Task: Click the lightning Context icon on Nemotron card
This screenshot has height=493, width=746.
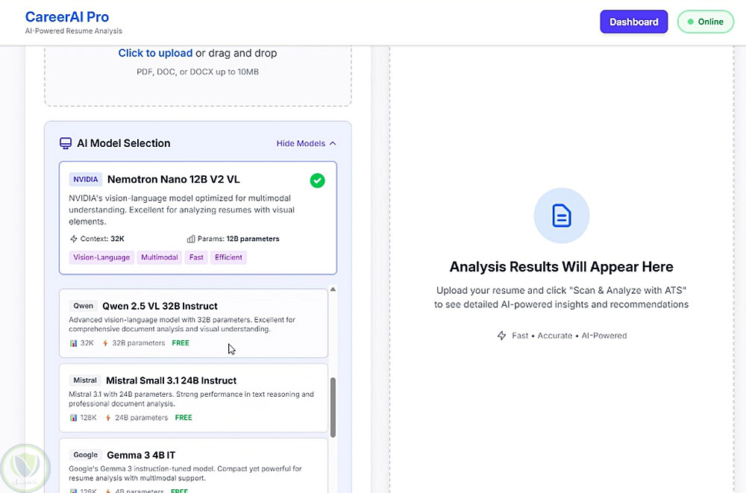Action: click(74, 239)
